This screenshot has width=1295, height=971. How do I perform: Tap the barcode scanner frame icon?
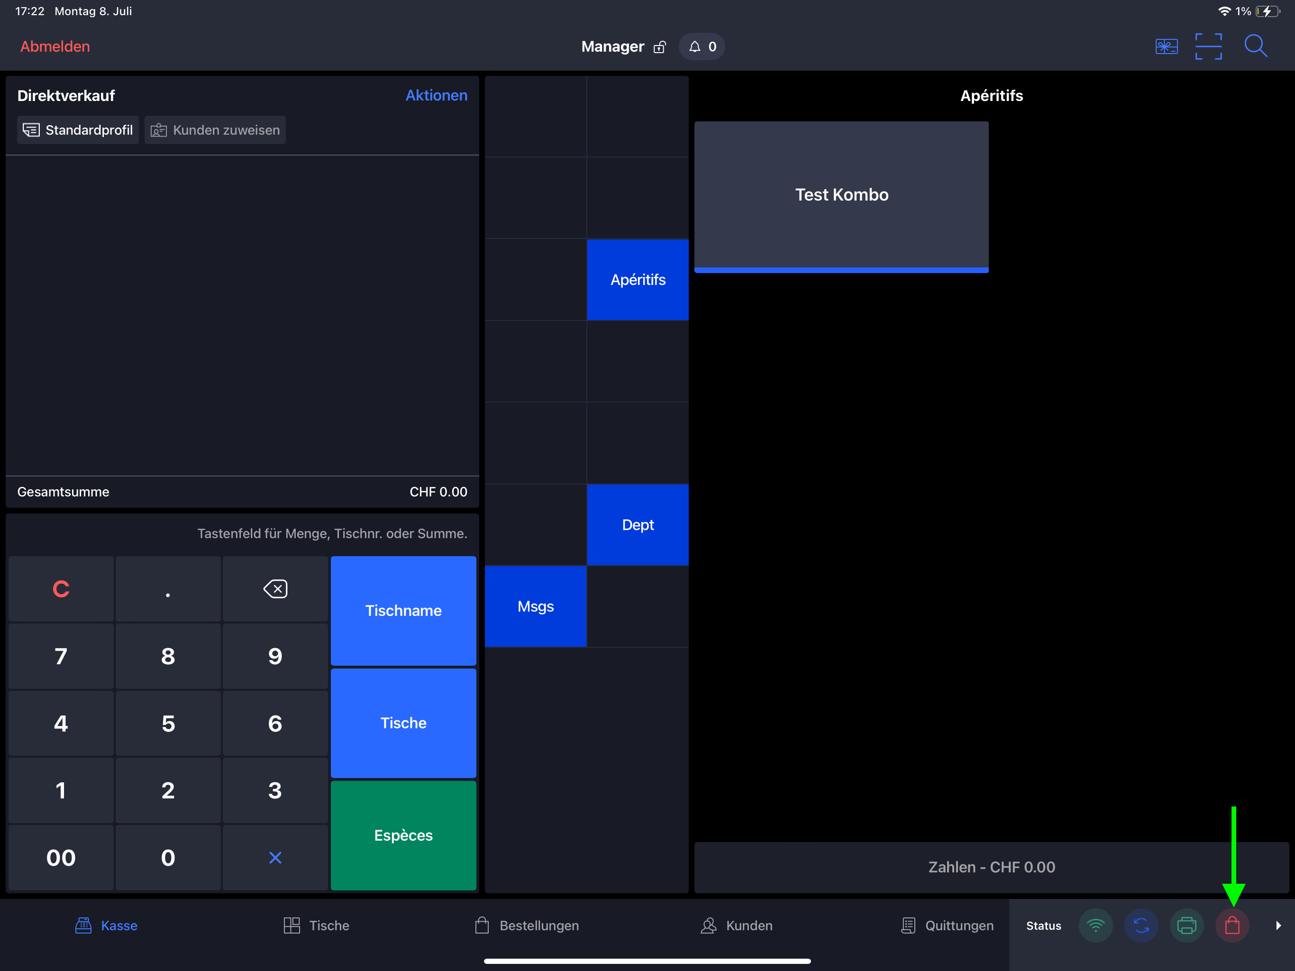pyautogui.click(x=1208, y=46)
